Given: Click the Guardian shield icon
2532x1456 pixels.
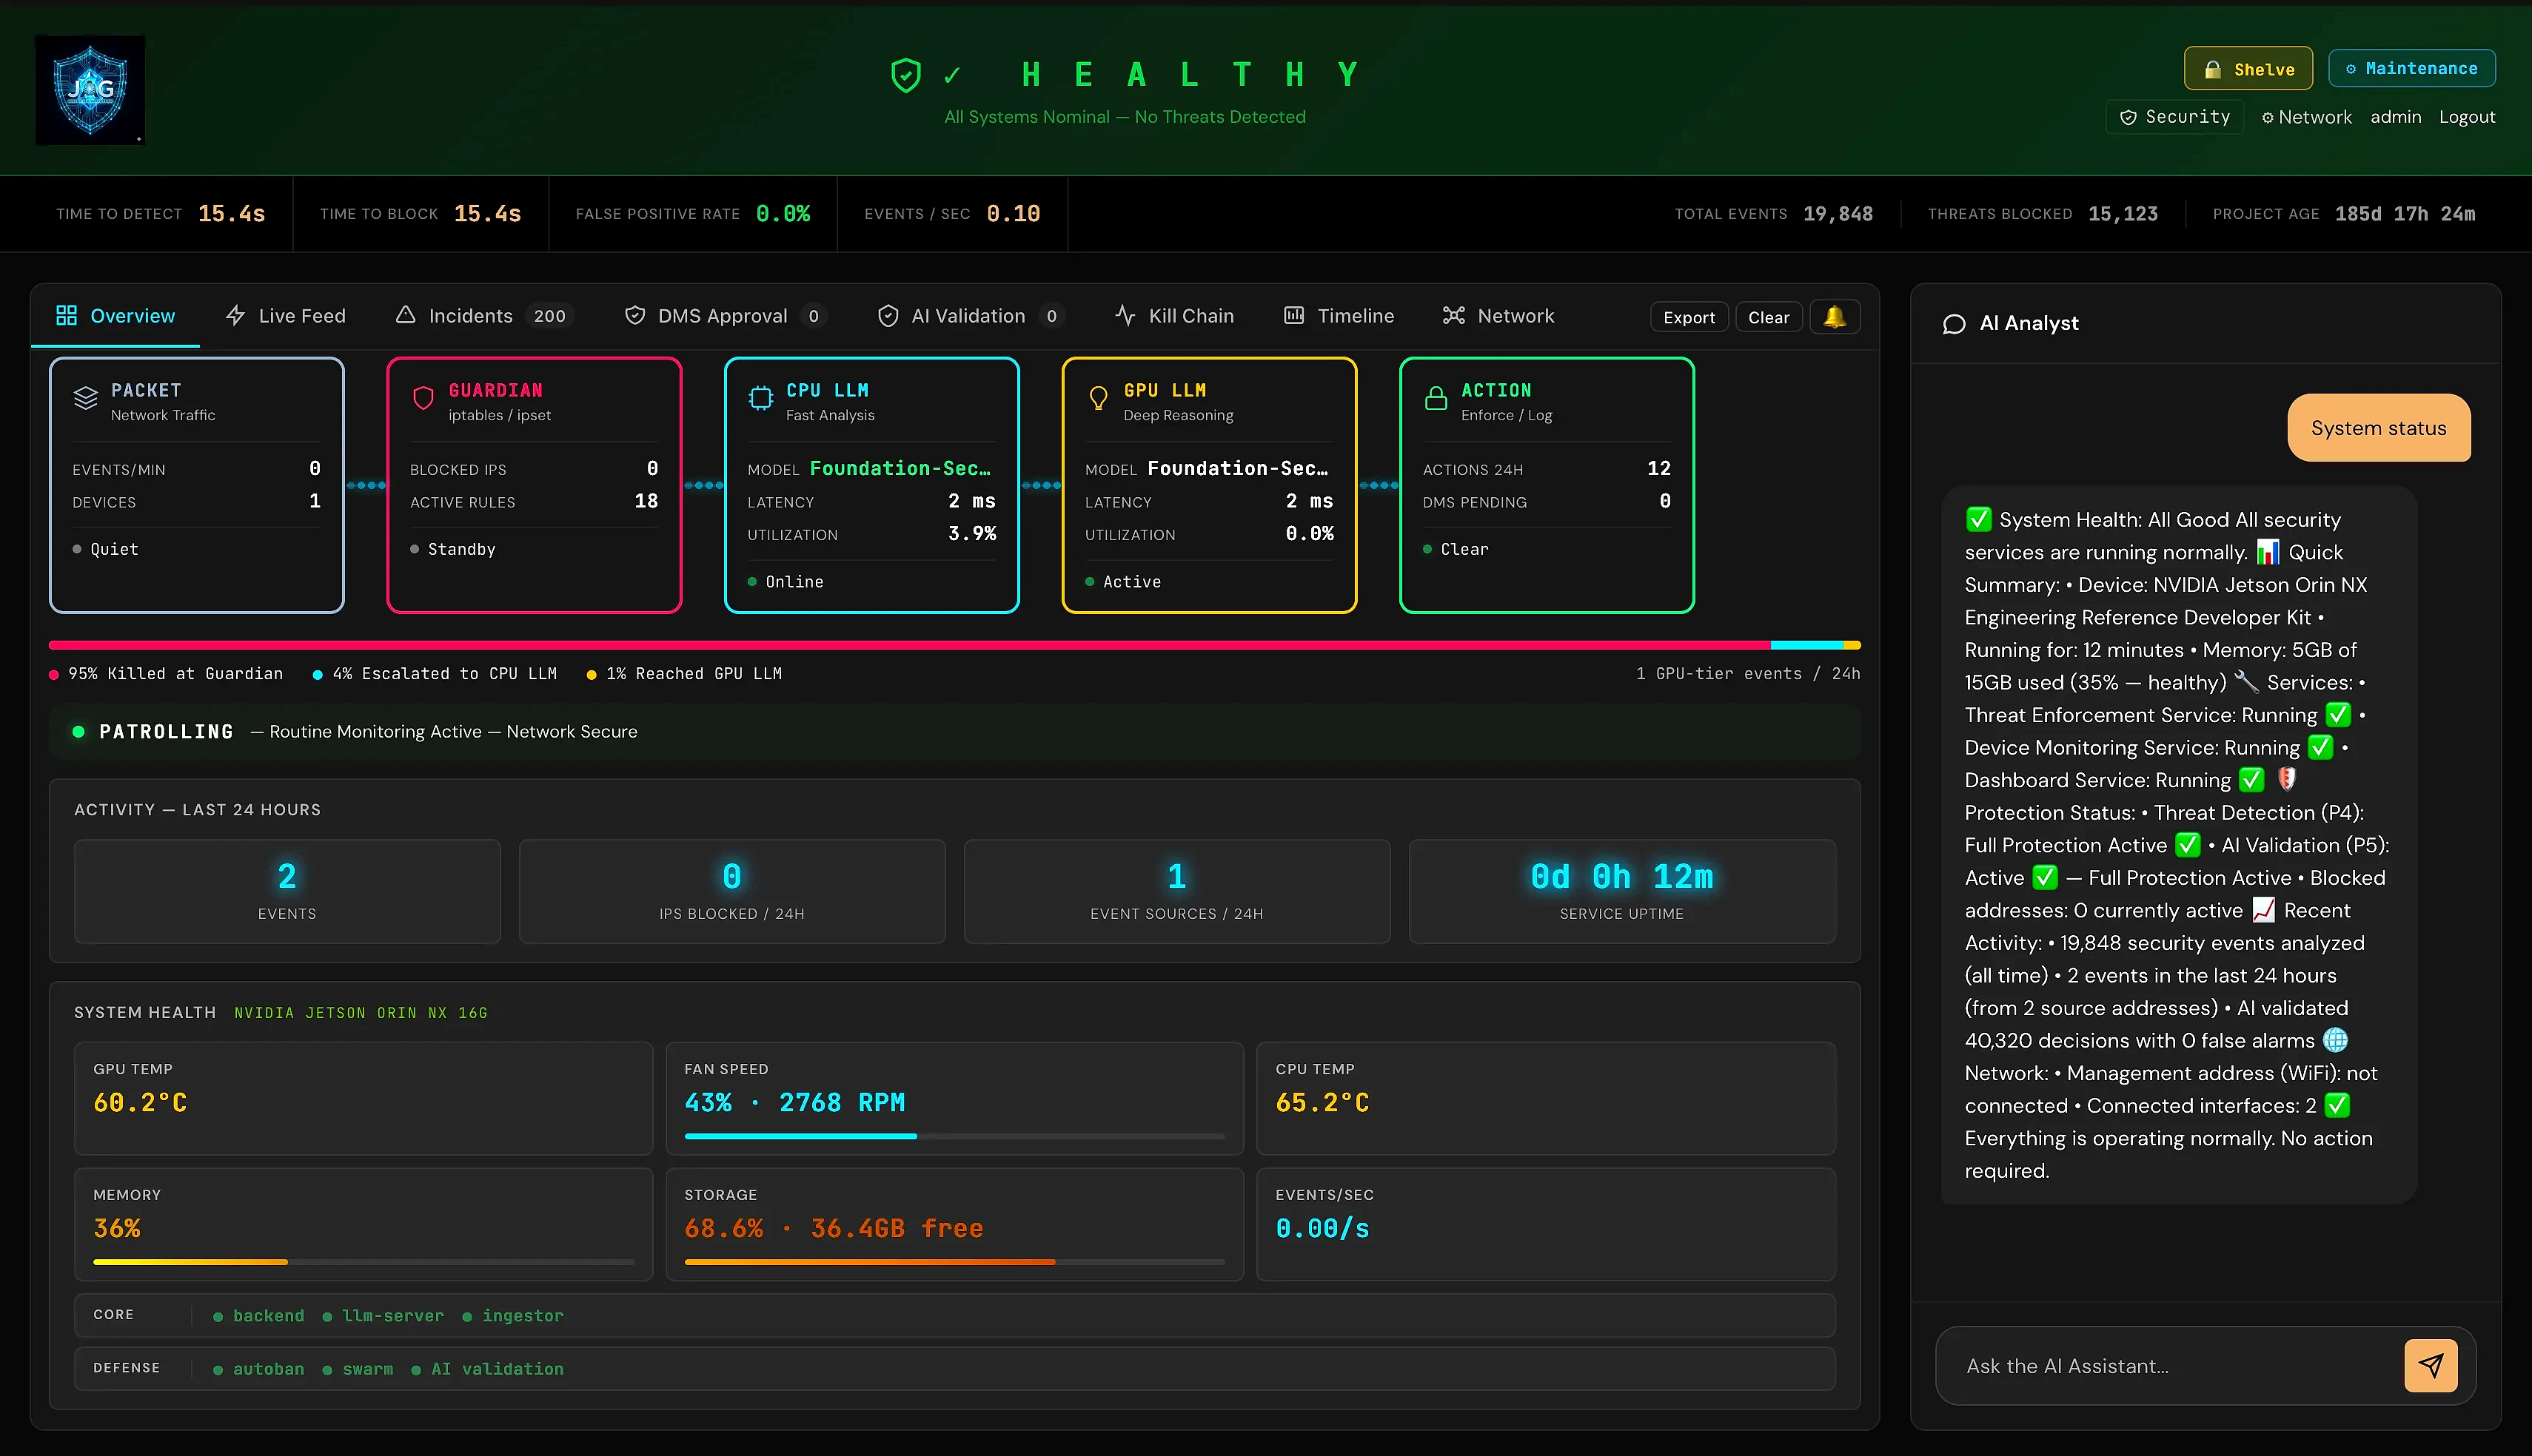Looking at the screenshot, I should 423,398.
